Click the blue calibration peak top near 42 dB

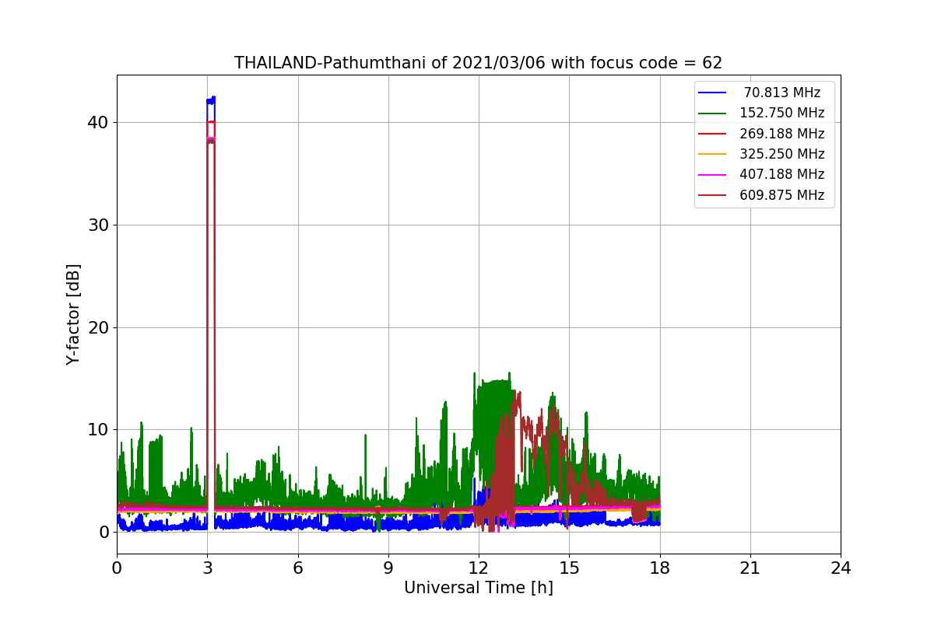click(211, 100)
